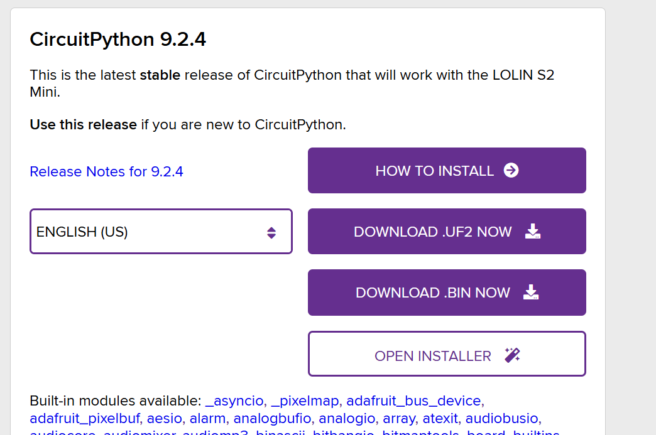The image size is (656, 435).
Task: Visit the _pixelmap module link
Action: click(305, 400)
